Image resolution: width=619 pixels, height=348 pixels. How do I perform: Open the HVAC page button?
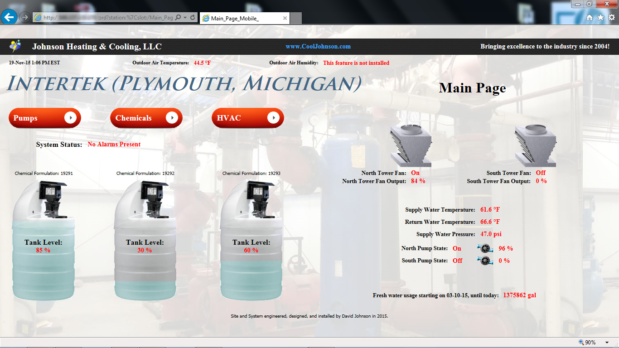[248, 118]
